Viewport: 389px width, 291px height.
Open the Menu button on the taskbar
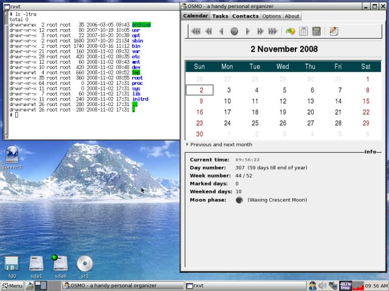12,286
